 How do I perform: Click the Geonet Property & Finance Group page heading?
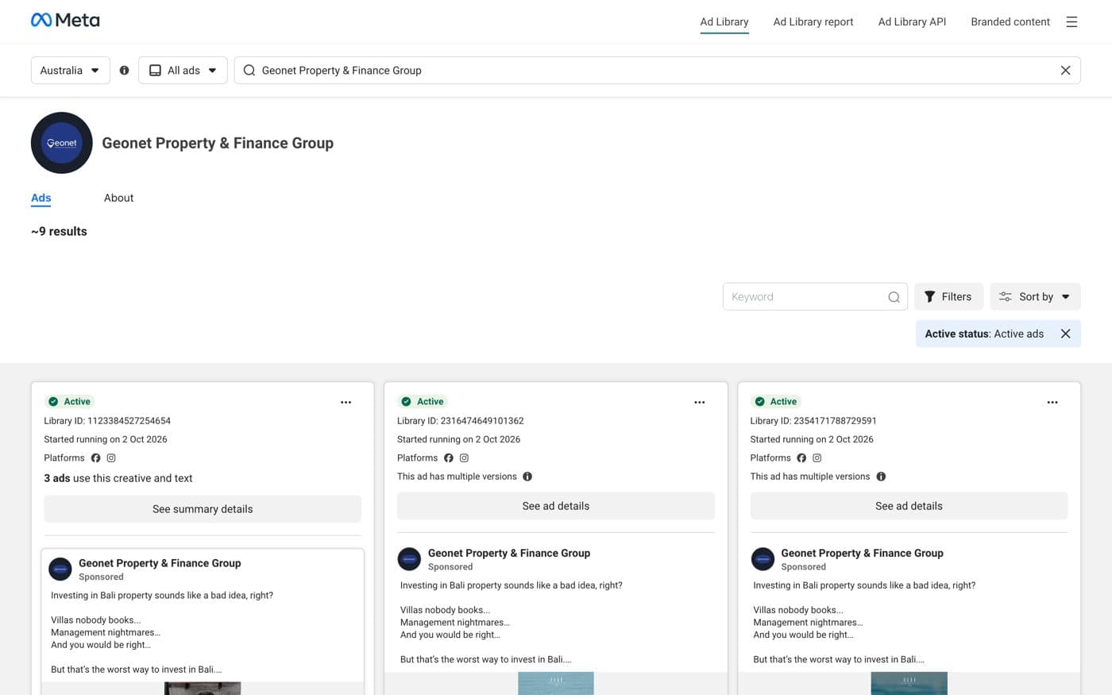pos(218,143)
